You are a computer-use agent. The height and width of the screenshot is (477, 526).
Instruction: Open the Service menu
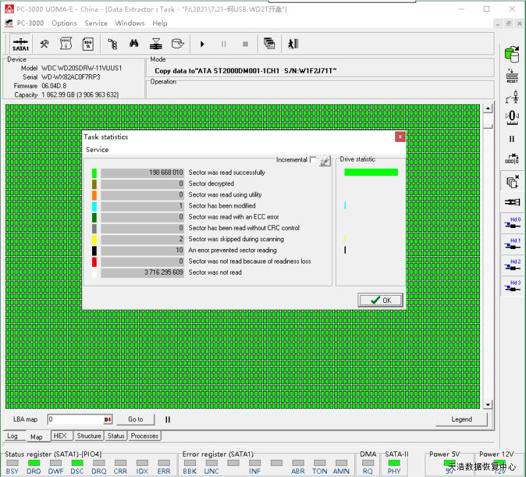click(x=96, y=23)
